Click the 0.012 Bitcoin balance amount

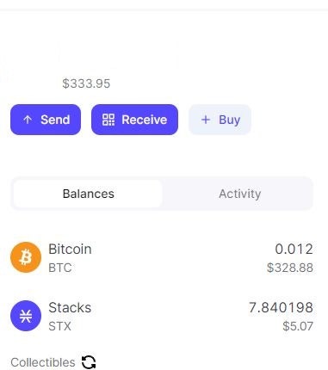click(x=294, y=249)
